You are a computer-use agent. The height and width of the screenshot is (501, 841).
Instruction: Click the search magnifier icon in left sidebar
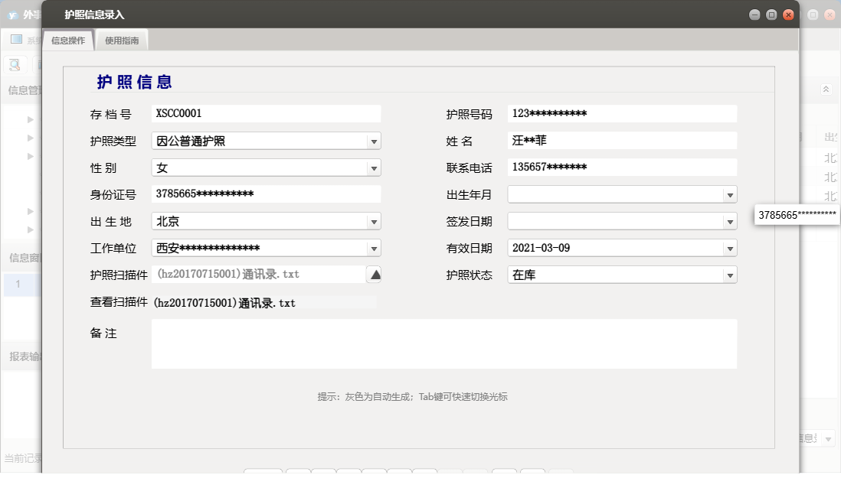click(14, 64)
